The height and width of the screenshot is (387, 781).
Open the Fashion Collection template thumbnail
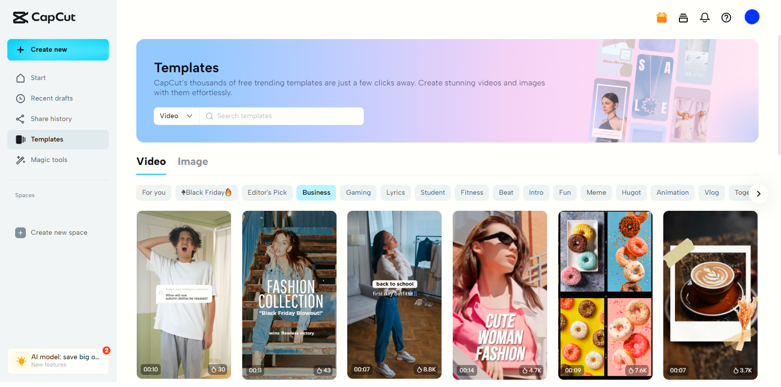[x=289, y=295]
